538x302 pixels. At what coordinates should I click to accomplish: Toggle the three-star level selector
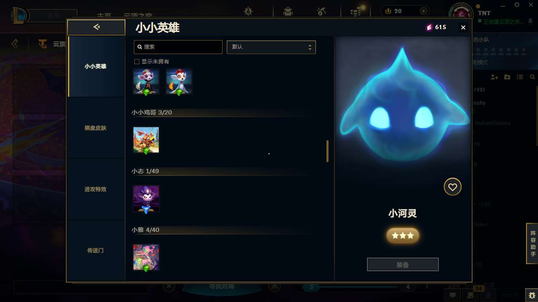pyautogui.click(x=403, y=236)
